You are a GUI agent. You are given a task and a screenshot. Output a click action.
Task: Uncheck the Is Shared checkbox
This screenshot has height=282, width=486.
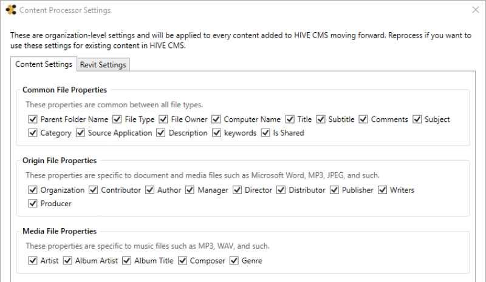265,133
